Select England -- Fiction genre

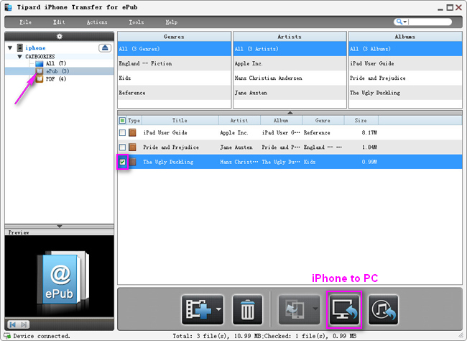coord(175,63)
